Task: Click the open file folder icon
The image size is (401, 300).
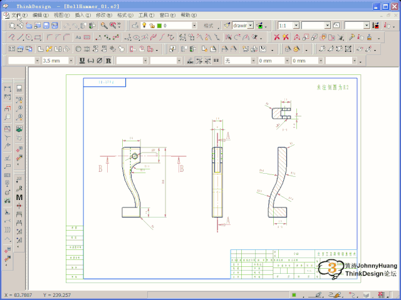Action: coord(29,26)
